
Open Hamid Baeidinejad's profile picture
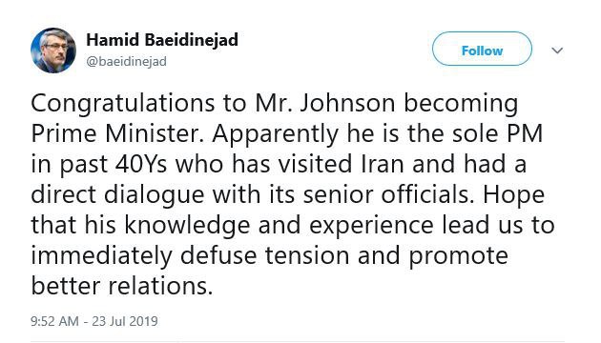click(53, 50)
